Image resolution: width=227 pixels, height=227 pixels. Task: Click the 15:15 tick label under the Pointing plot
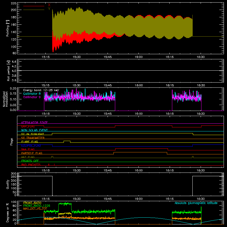click(x=46, y=57)
